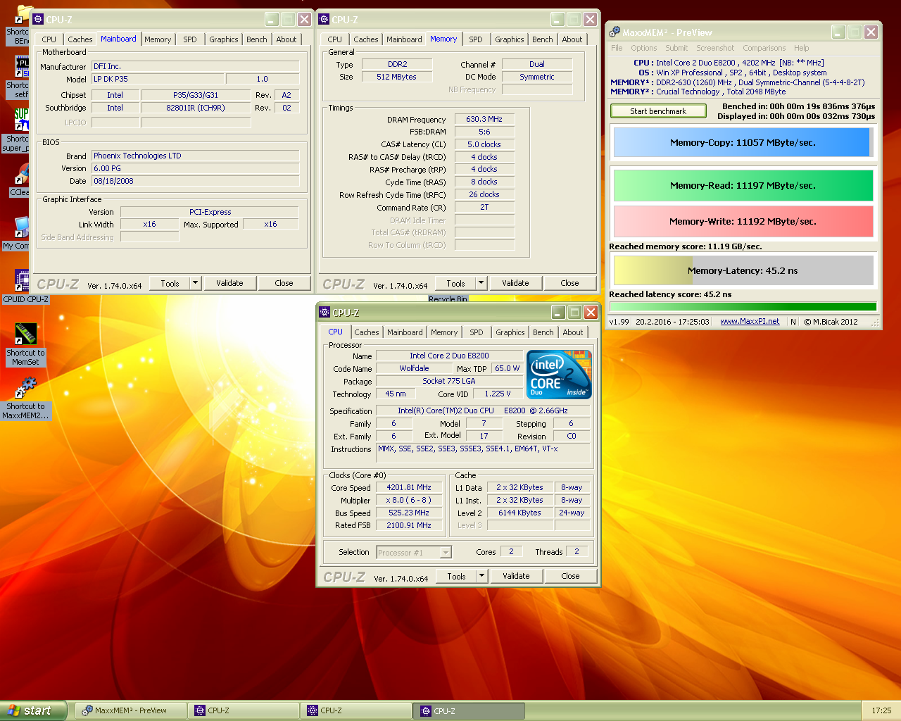Click the Core Speed 4201.81 MHz field
This screenshot has height=721, width=901.
click(409, 487)
